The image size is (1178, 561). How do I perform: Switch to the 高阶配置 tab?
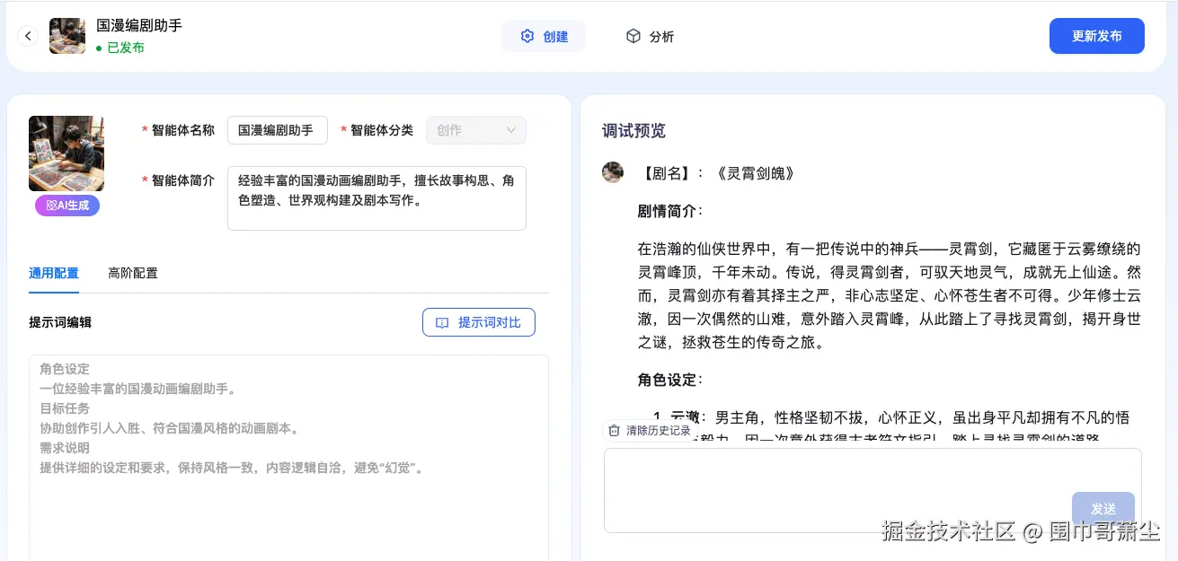point(132,273)
